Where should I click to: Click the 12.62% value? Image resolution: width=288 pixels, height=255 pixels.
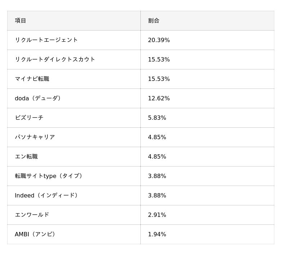pos(159,98)
